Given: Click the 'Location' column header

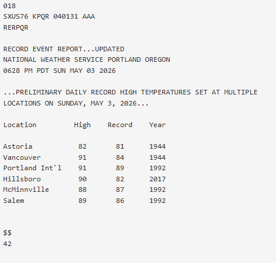Looking at the screenshot, I should pos(20,125).
